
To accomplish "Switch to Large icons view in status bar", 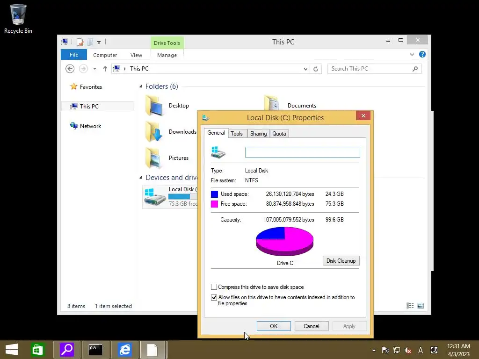I will pyautogui.click(x=421, y=306).
